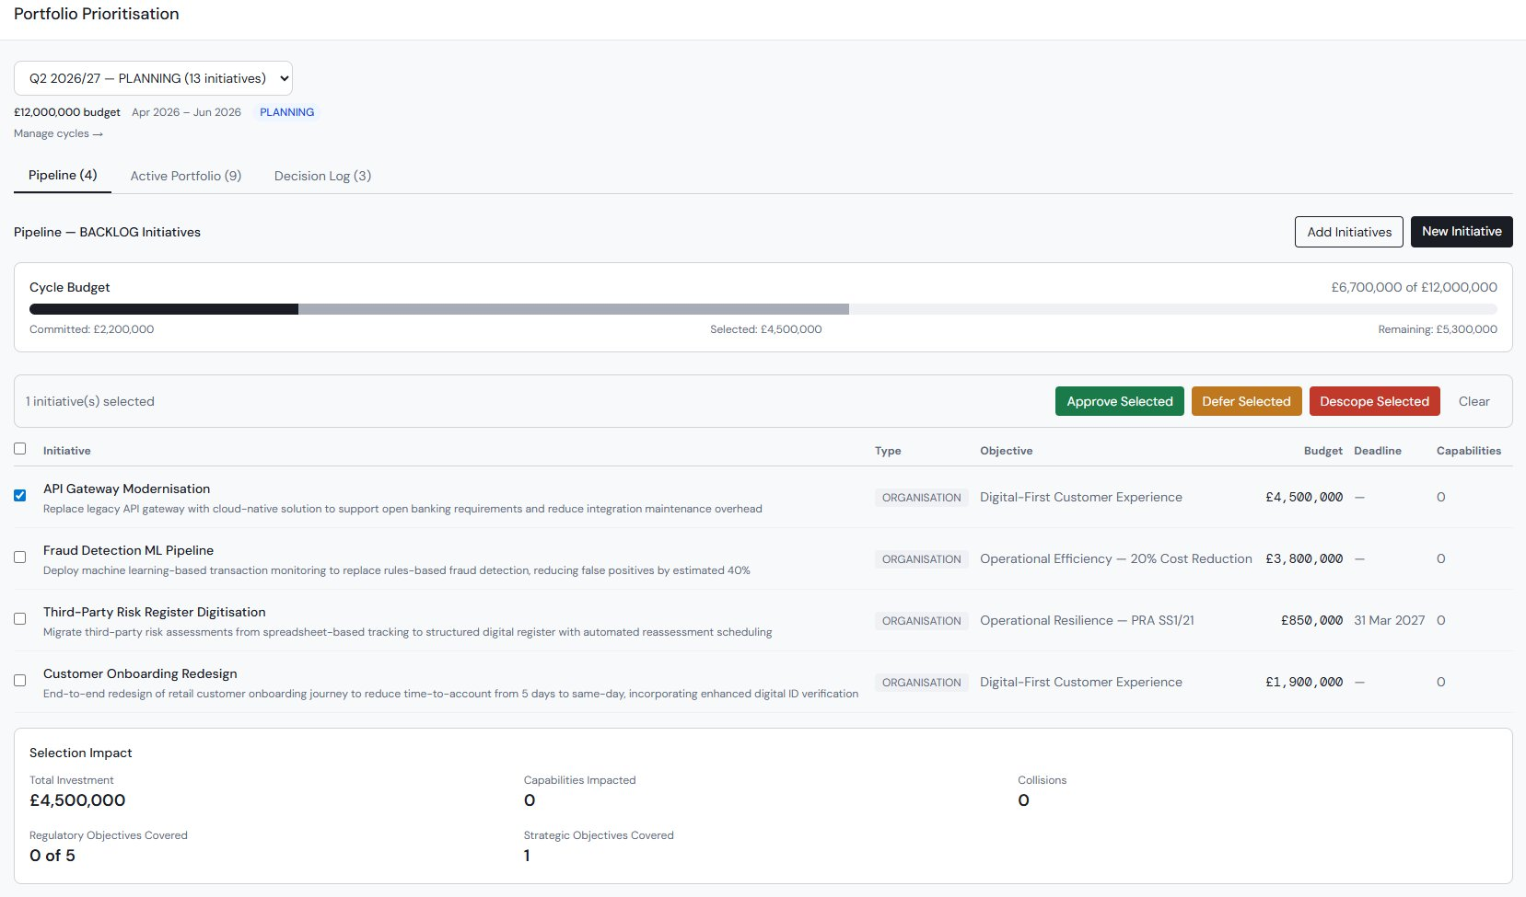Check Third-Party Risk Register Digitisation

coord(20,619)
